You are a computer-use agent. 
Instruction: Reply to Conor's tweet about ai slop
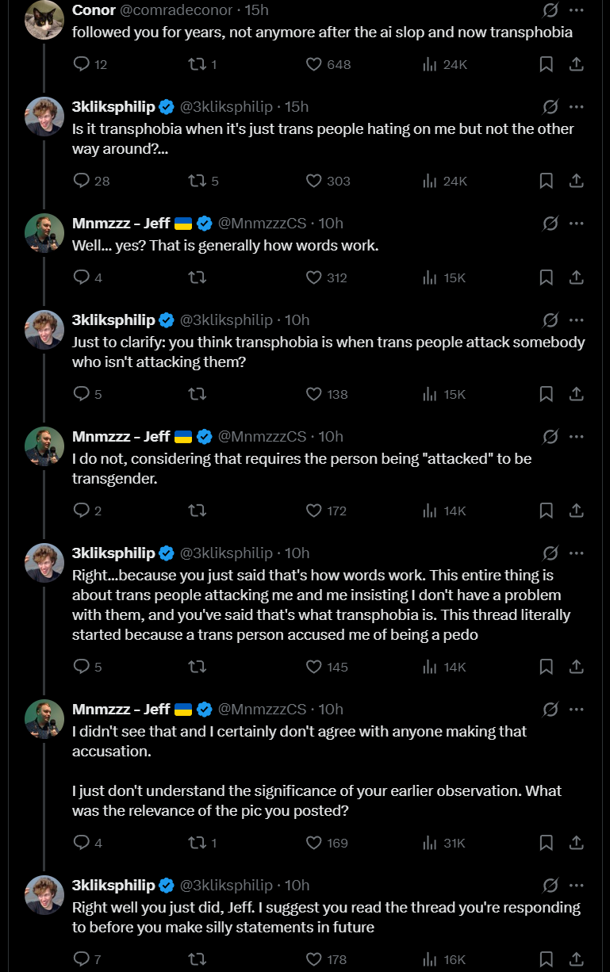click(82, 64)
